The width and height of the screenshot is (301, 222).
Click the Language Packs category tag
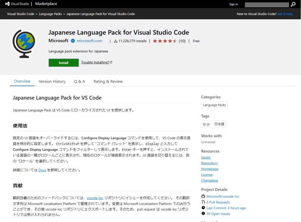pyautogui.click(x=214, y=105)
